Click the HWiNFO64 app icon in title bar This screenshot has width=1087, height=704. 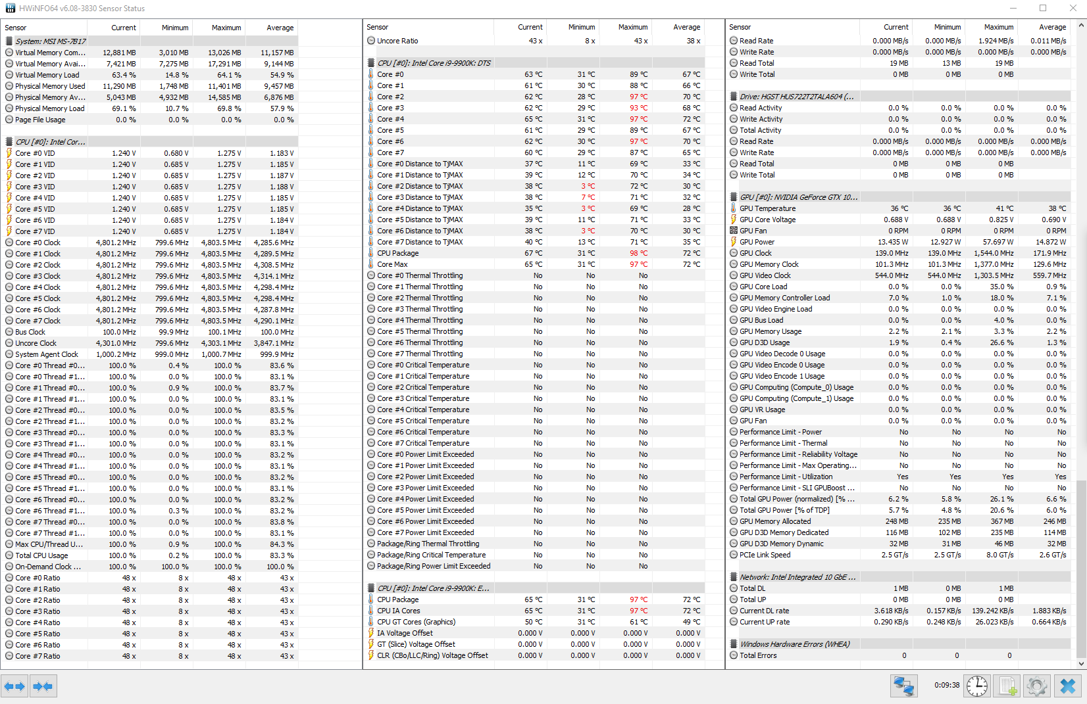(x=10, y=9)
